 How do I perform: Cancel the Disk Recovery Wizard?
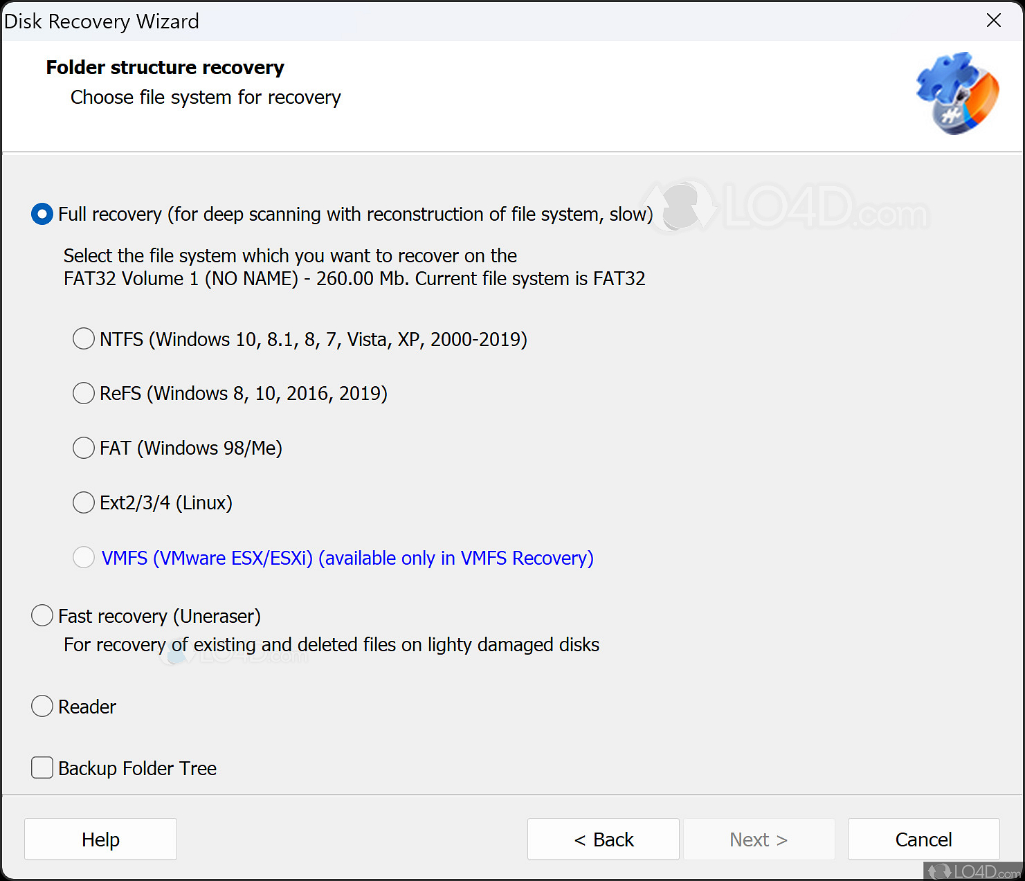point(923,839)
